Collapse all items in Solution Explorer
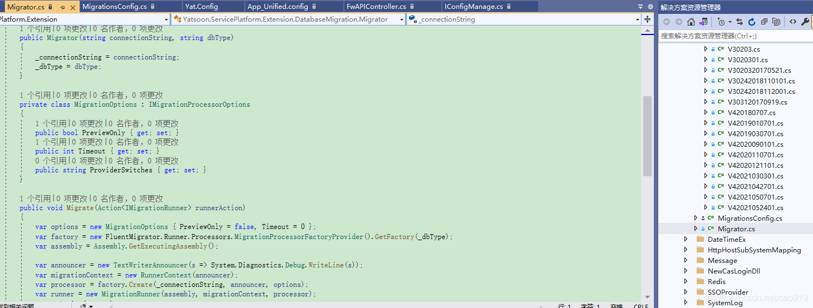Screen dimensions: 813x308 (x=764, y=22)
